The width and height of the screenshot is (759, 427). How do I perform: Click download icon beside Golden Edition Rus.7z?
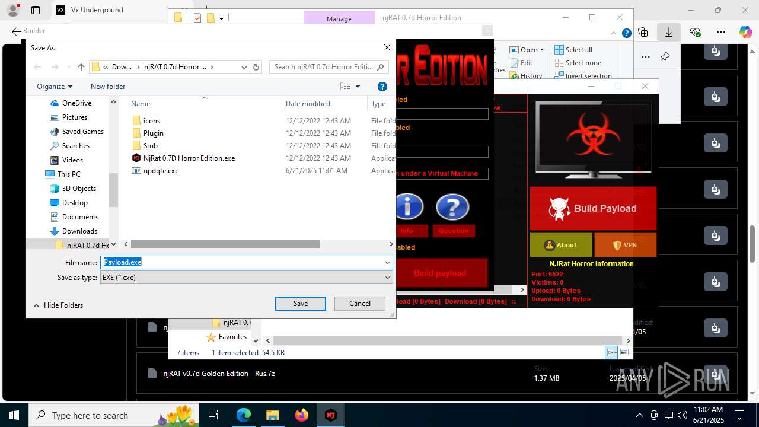point(716,375)
